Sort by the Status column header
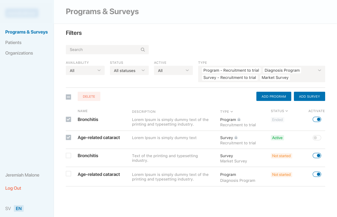Screen dimensions: 337x217 click(279, 111)
